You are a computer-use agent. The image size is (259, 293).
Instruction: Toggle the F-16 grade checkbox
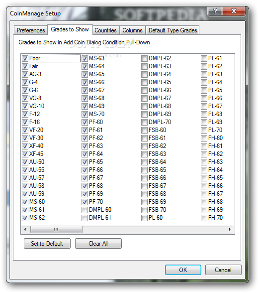click(x=25, y=122)
